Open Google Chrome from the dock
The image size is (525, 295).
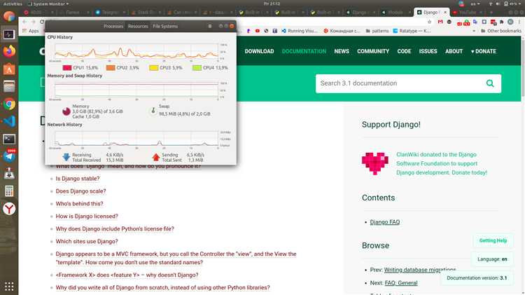point(9,104)
